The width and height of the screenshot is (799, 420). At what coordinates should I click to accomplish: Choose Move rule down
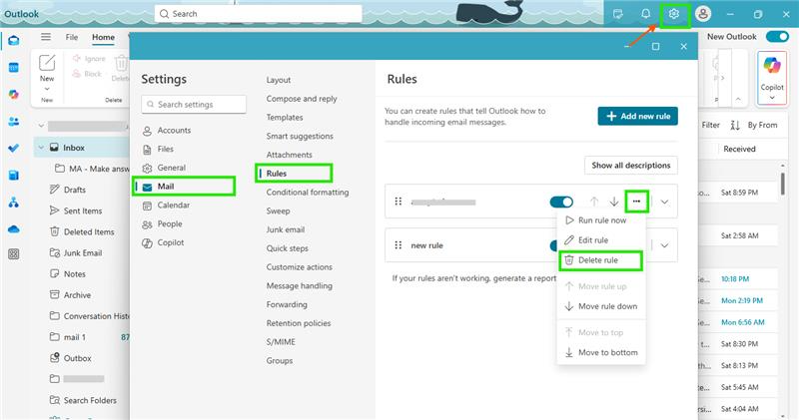point(602,306)
